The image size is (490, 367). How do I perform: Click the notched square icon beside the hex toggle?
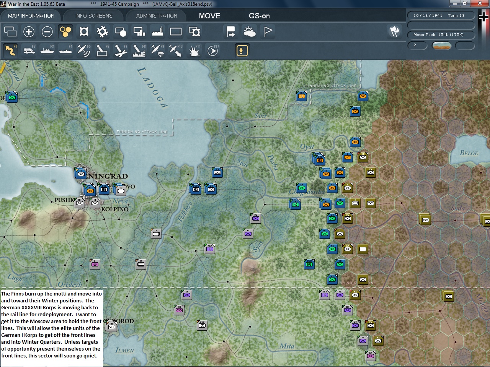pyautogui.click(x=84, y=31)
